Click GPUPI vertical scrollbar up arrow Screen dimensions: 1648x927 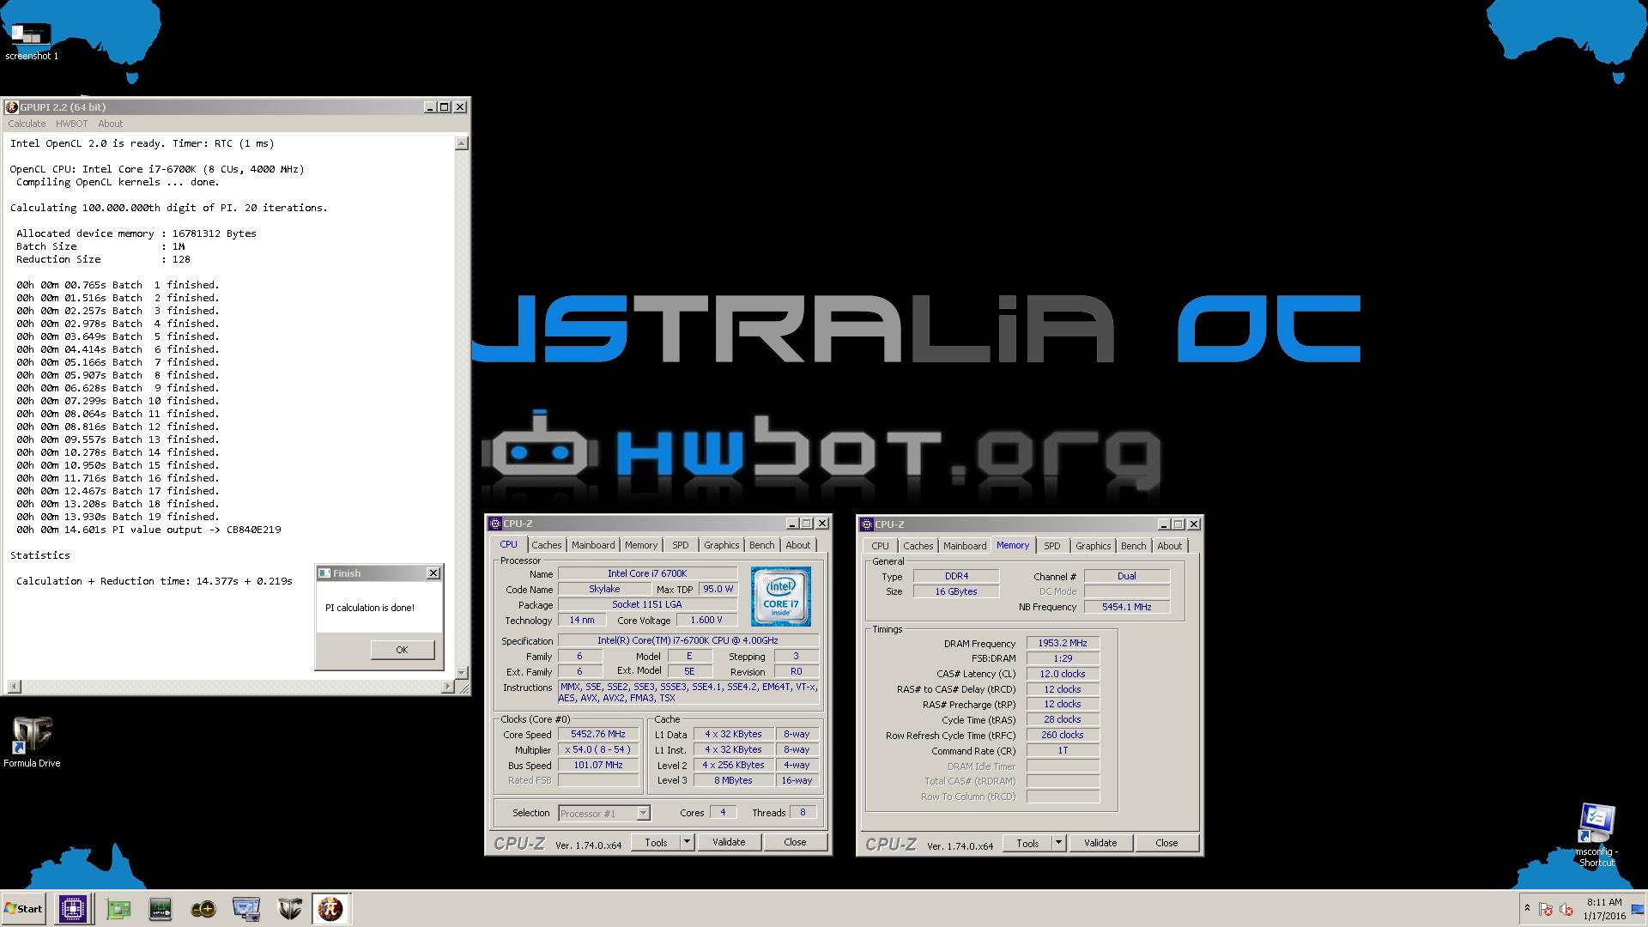point(462,143)
